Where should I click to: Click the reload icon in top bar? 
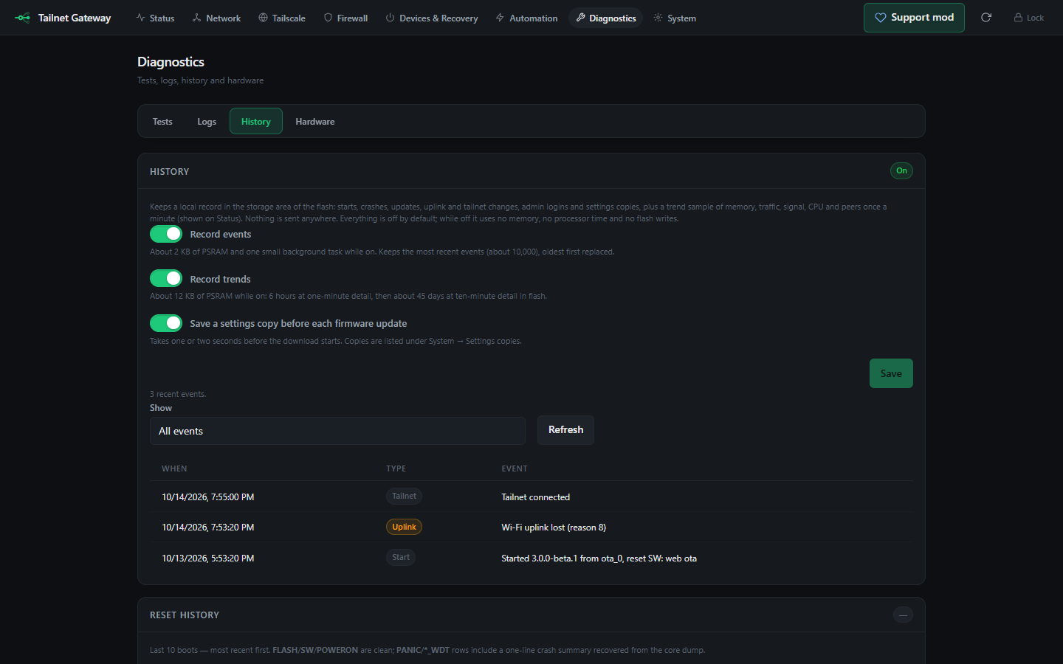(x=986, y=18)
